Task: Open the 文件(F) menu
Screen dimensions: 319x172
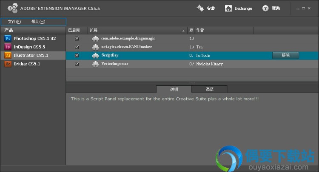Action: pos(14,22)
